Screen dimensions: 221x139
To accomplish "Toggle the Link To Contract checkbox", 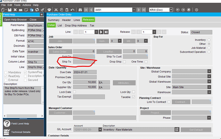I will [169, 102].
